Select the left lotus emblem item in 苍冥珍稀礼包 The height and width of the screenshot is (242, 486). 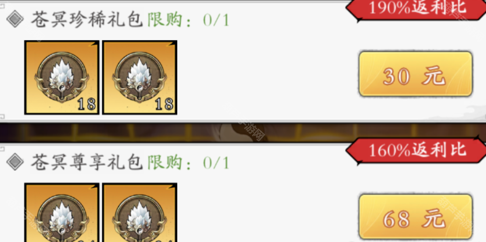click(x=61, y=77)
